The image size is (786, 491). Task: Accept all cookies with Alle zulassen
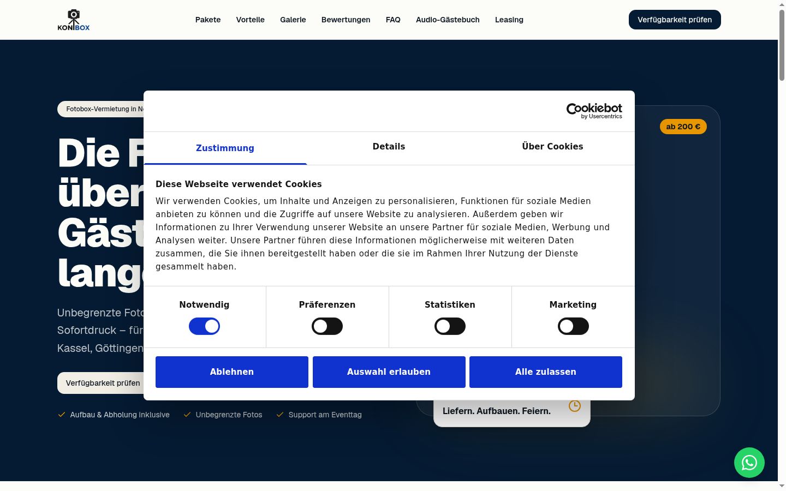(x=546, y=372)
